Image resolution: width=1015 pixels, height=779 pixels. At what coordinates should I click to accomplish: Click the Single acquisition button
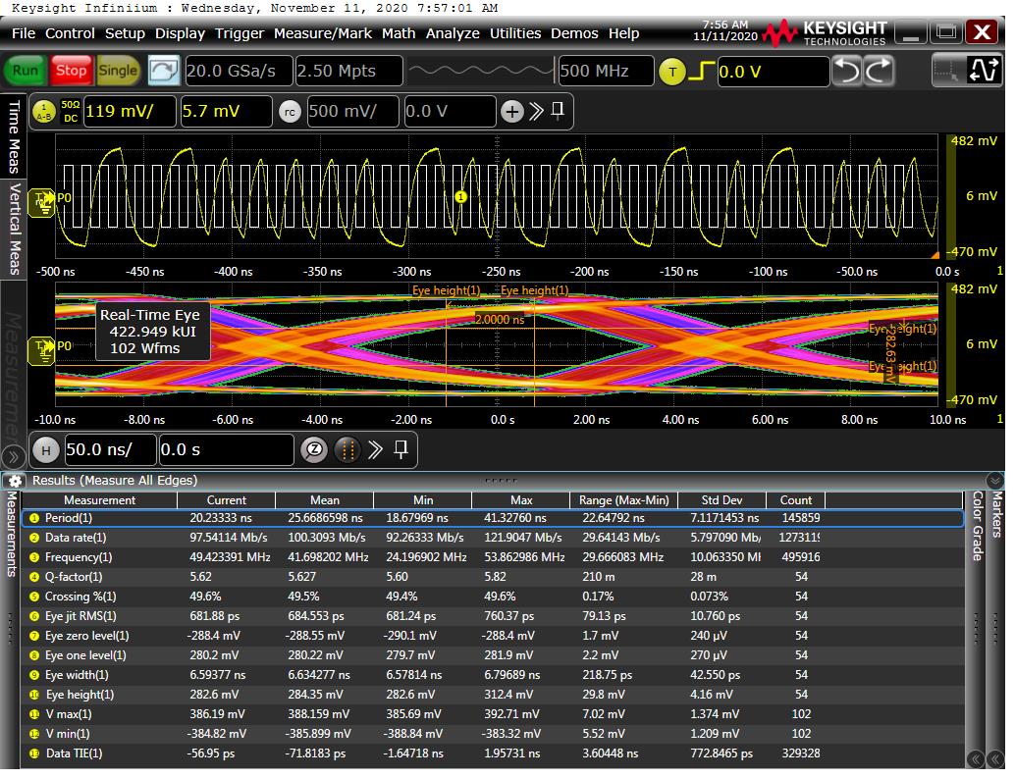pos(117,71)
